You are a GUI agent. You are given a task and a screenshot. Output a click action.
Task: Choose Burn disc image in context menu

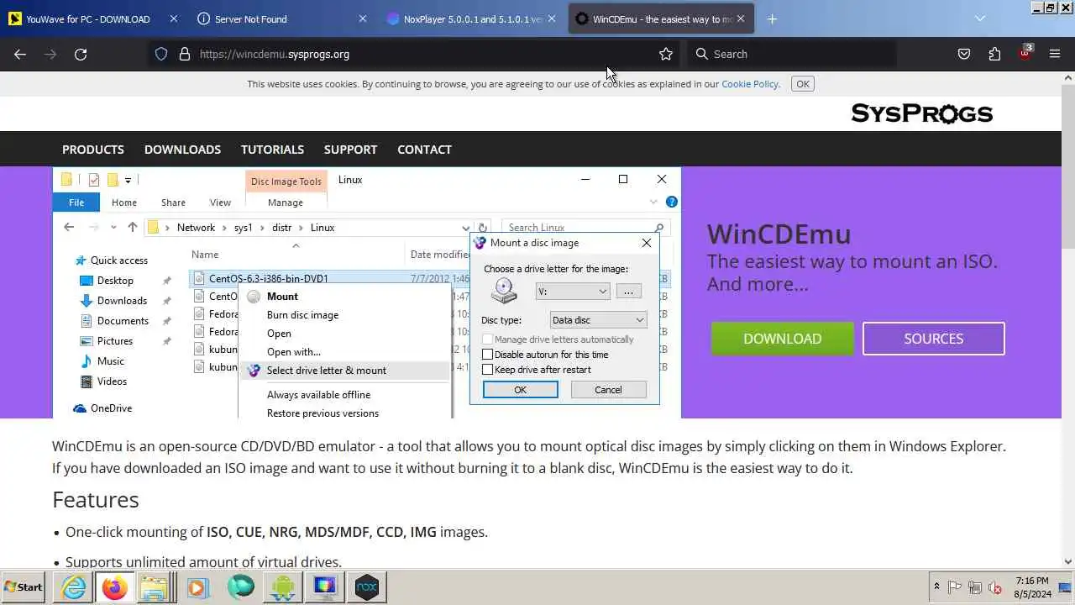302,315
